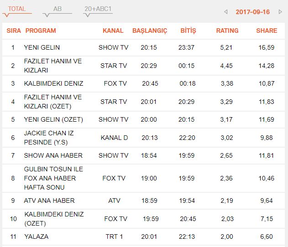
Task: Sort by the RATING column header
Action: (227, 31)
